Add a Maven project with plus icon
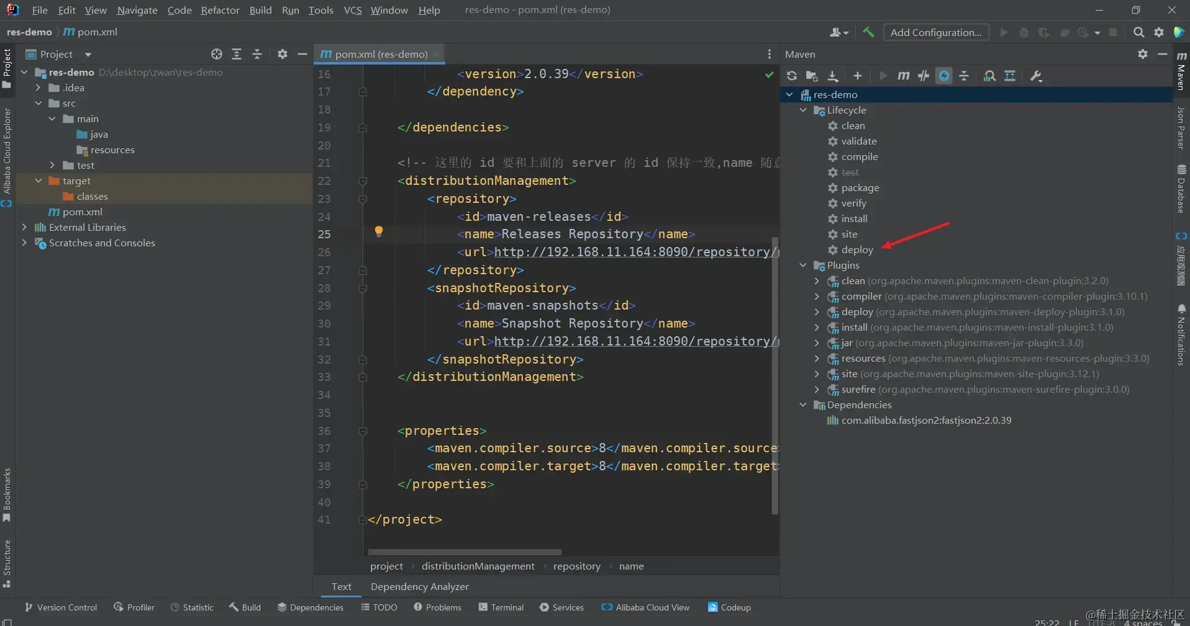This screenshot has height=626, width=1190. point(858,76)
